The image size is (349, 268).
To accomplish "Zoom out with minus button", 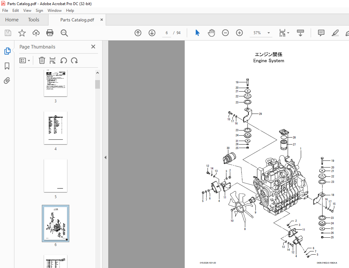I will (225, 33).
